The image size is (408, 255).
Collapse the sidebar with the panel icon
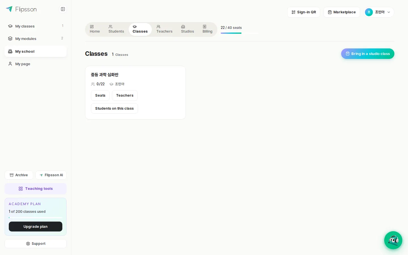63,9
